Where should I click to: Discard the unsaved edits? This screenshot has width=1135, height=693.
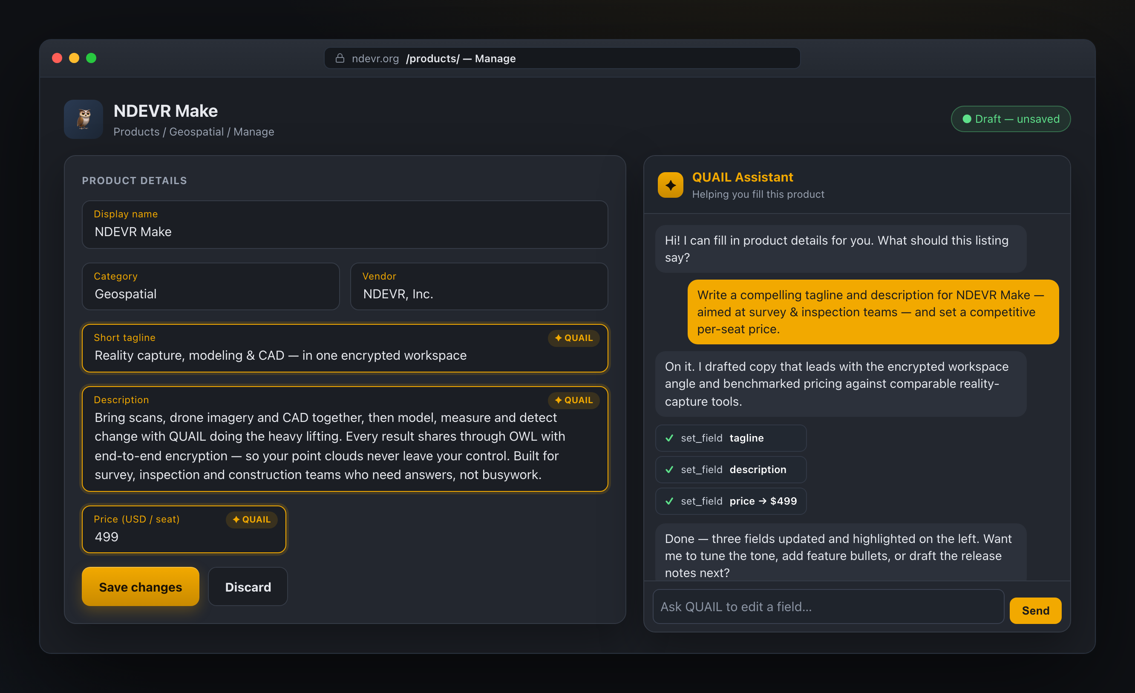248,586
